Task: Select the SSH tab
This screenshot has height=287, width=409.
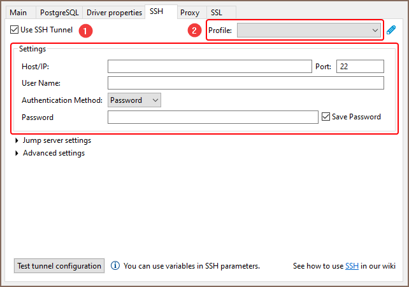Action: click(x=157, y=11)
